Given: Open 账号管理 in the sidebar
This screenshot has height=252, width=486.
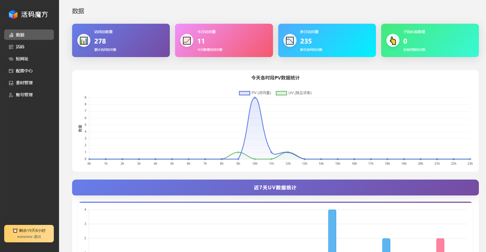Looking at the screenshot, I should point(24,95).
